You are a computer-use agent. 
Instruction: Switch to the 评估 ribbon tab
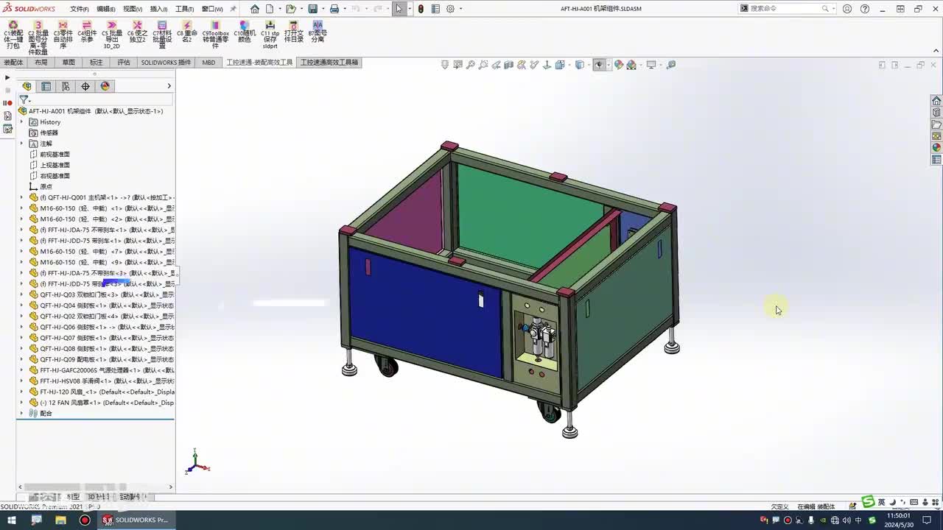pyautogui.click(x=124, y=63)
